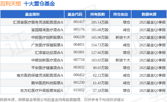Click the 基金简称 column header

click(x=32, y=14)
